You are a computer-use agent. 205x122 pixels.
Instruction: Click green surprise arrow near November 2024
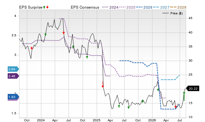tap(87, 57)
